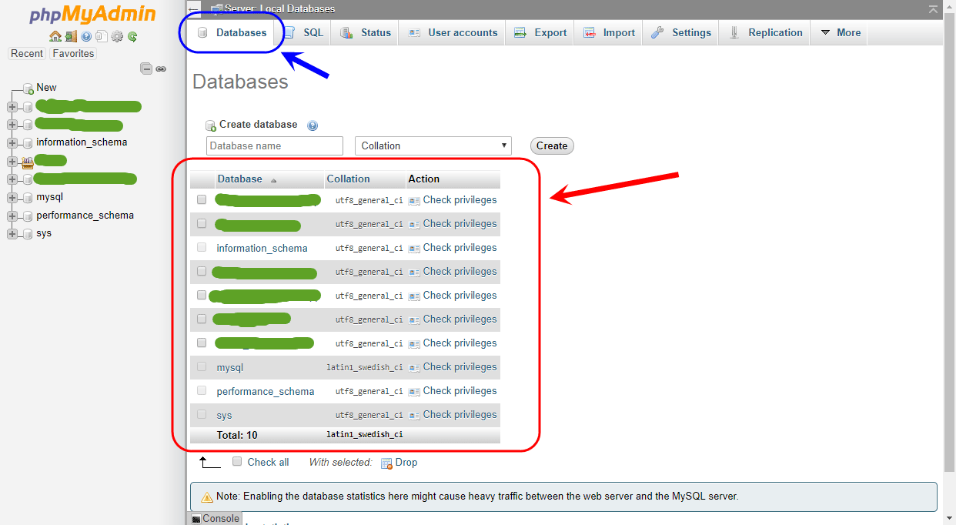Image resolution: width=956 pixels, height=525 pixels.
Task: Expand performance_schema node in tree
Action: coord(12,216)
